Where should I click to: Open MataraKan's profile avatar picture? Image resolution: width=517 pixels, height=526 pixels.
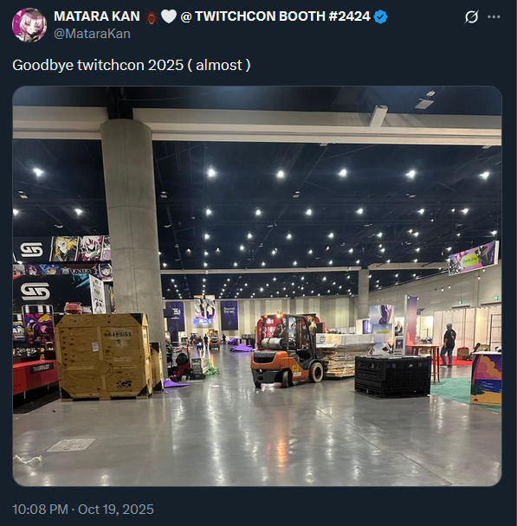pos(29,25)
